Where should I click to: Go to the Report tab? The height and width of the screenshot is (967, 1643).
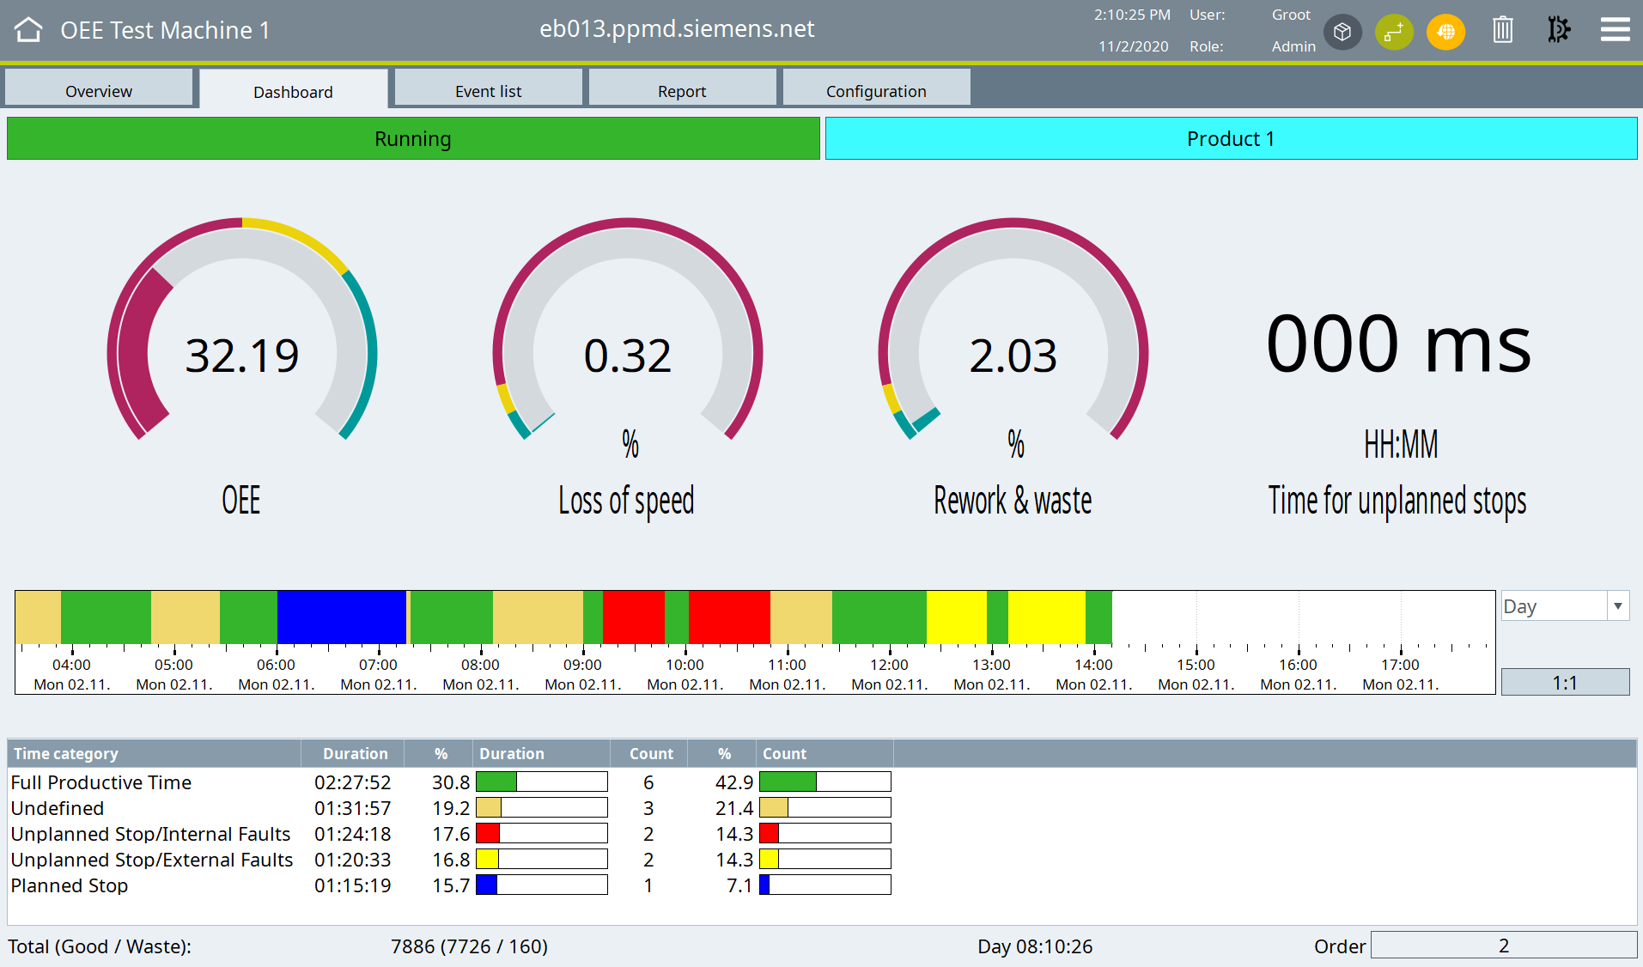pos(682,90)
